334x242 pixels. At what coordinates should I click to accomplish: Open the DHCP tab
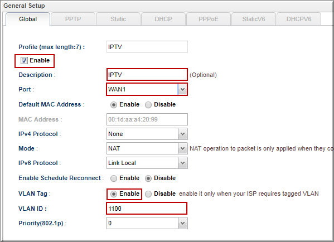click(x=163, y=19)
